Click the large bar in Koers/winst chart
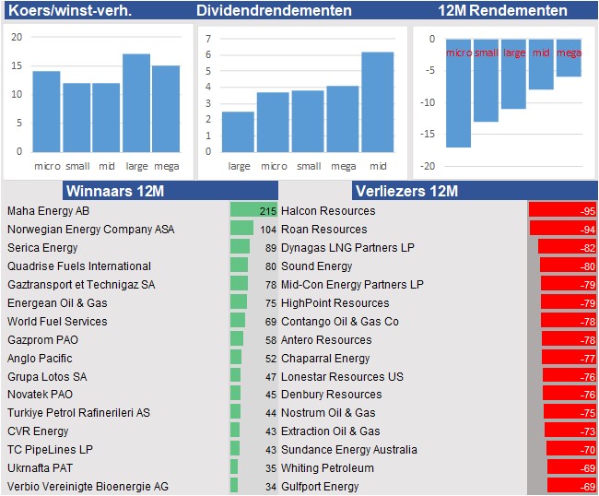The image size is (599, 496). pyautogui.click(x=136, y=102)
